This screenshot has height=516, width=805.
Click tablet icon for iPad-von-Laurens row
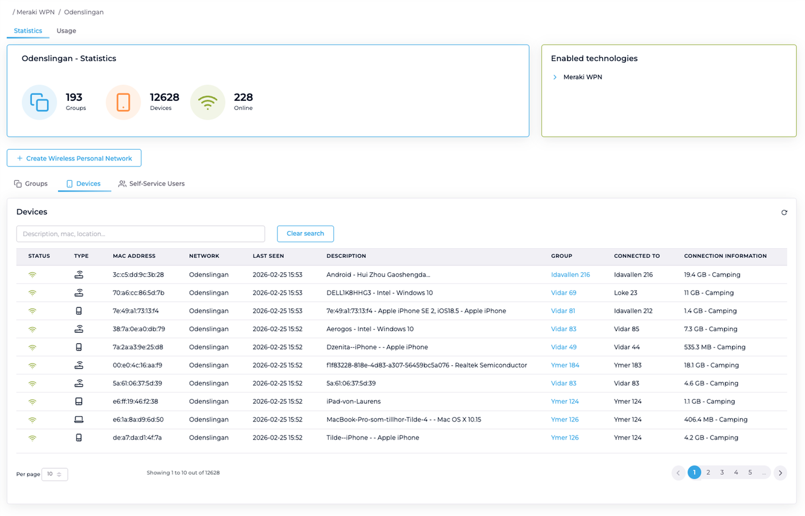click(x=79, y=402)
